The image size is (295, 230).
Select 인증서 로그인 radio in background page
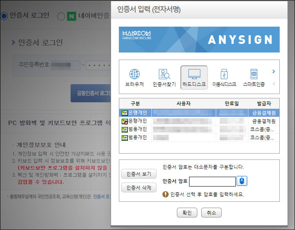pyautogui.click(x=4, y=16)
